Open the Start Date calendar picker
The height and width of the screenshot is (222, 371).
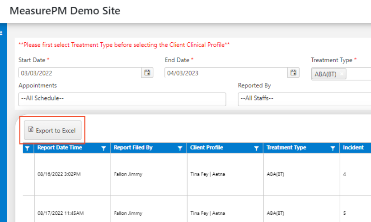pyautogui.click(x=147, y=72)
